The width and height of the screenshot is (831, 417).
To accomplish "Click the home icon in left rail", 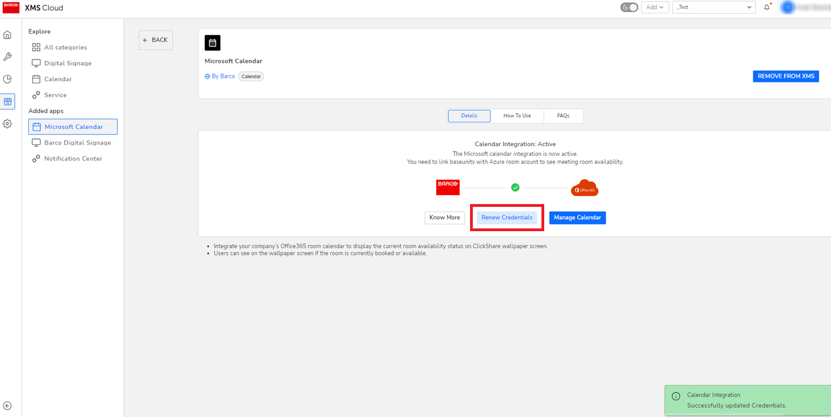I will click(x=7, y=35).
